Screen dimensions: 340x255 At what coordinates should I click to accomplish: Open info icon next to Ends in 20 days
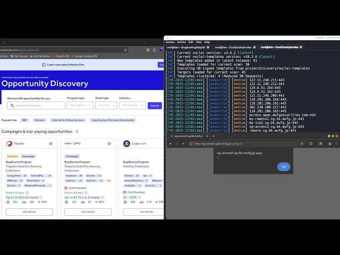coord(86,192)
